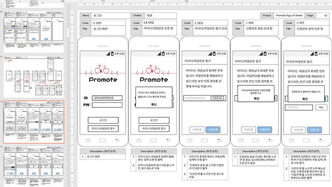Click battery icon on L-004 phone status bar
Screen dimensions: 332x187
coord(265,54)
